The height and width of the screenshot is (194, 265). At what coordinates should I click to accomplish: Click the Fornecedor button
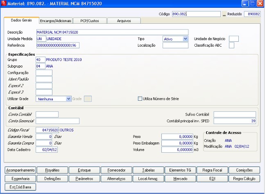click(x=116, y=170)
